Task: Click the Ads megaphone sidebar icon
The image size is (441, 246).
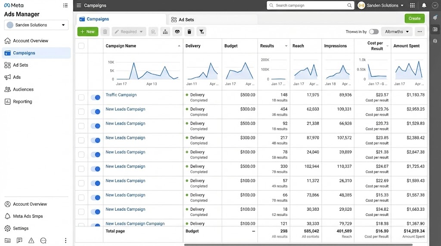Action: pos(8,77)
